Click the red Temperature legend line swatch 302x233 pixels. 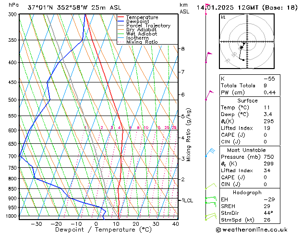(x=121, y=17)
